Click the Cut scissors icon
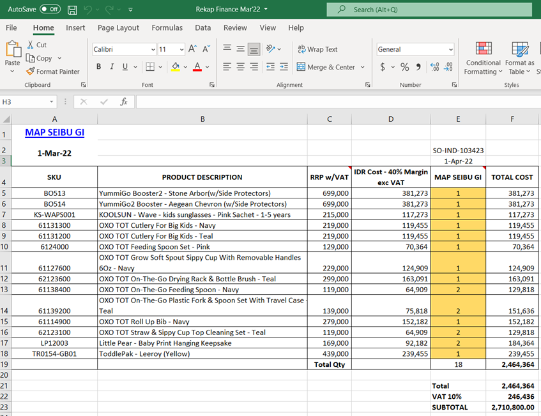 tap(31, 45)
